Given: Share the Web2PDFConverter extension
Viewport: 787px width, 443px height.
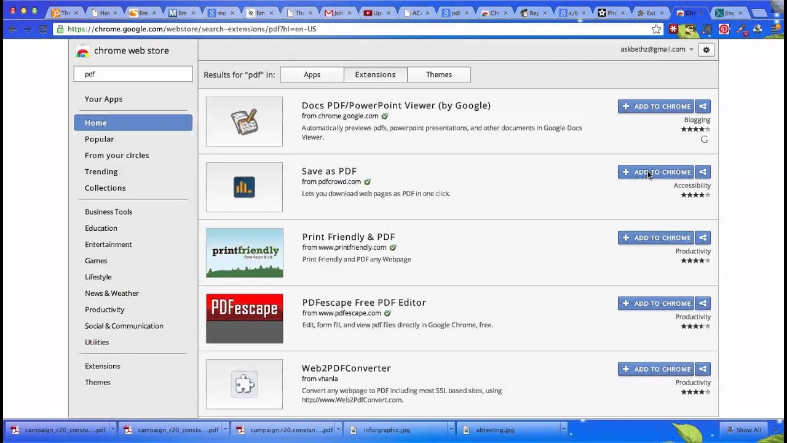Looking at the screenshot, I should 703,369.
